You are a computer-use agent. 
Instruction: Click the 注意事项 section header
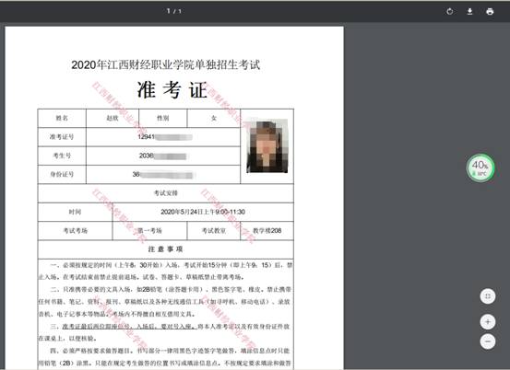point(166,249)
